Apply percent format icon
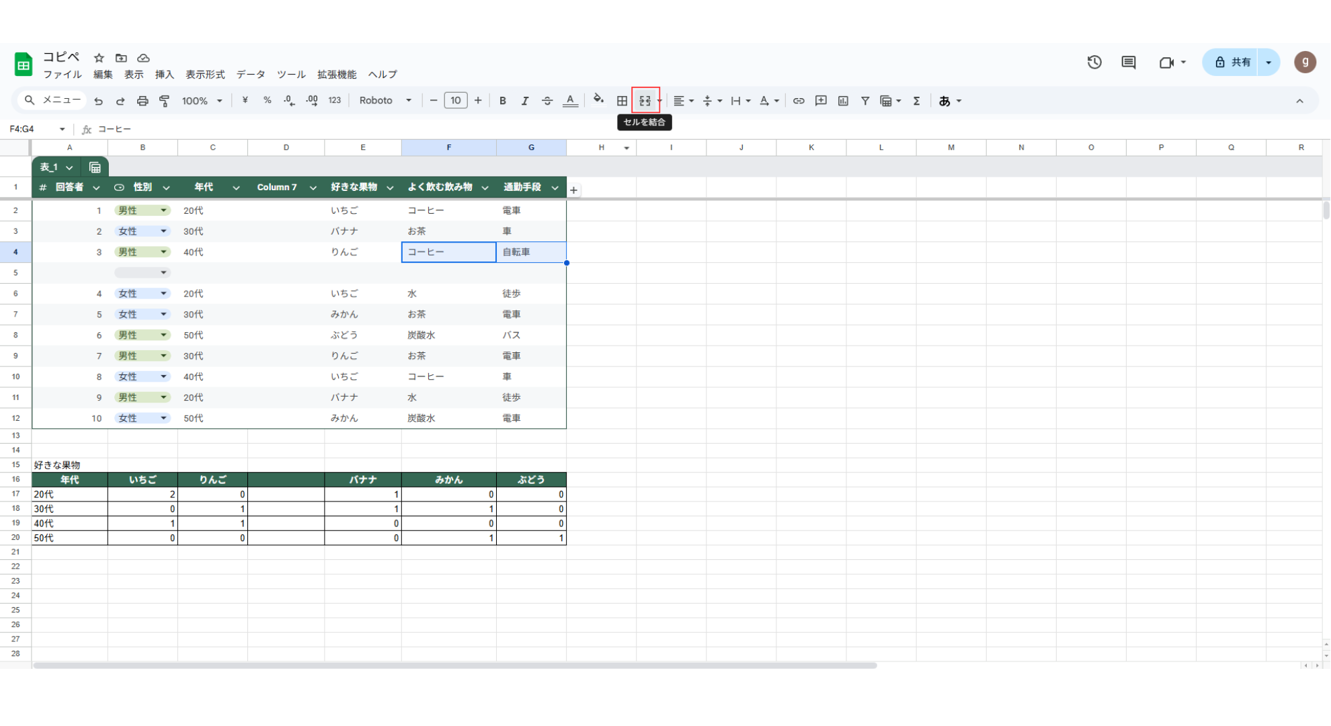This screenshot has width=1331, height=726. [267, 101]
